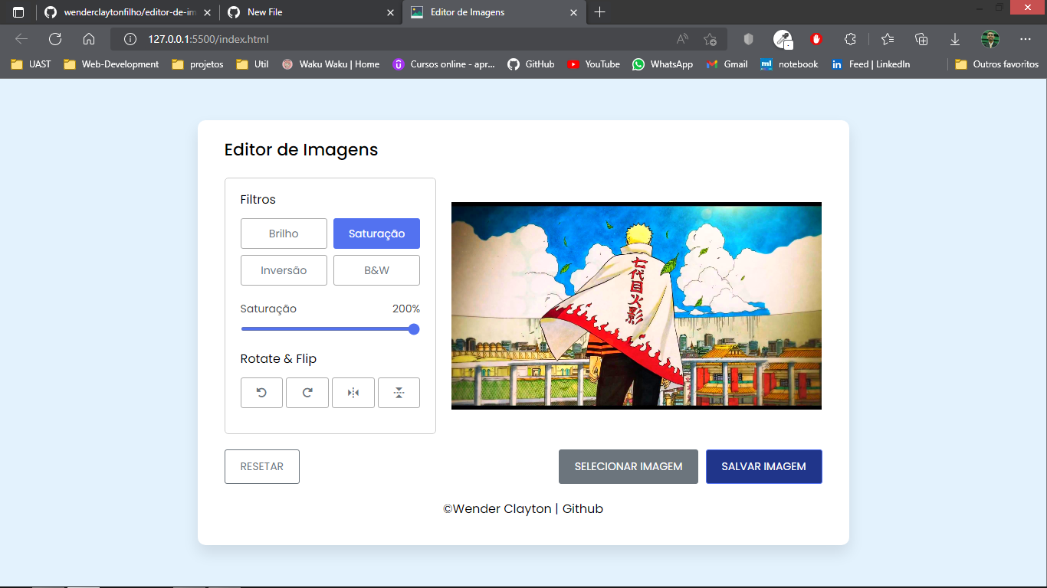The width and height of the screenshot is (1047, 588).
Task: Refresh the page with the reload icon
Action: click(x=53, y=38)
